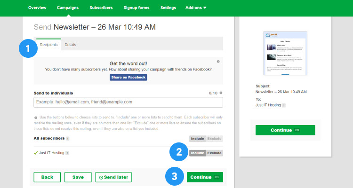353x188 pixels.
Task: Exclude All subscribers list
Action: [214, 139]
